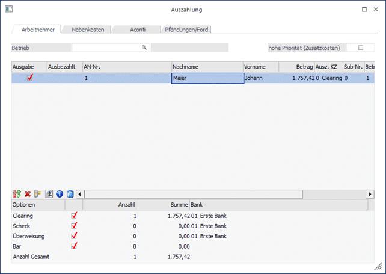This screenshot has height=274, width=386.
Task: Toggle the Clearing option checkbox
Action: pos(75,215)
